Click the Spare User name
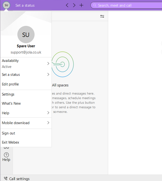Screen dimensions: 162x181 pos(26,46)
